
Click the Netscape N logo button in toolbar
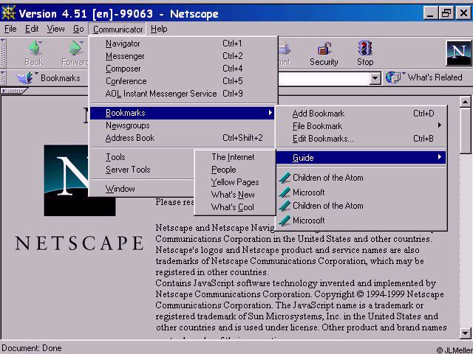[x=458, y=53]
